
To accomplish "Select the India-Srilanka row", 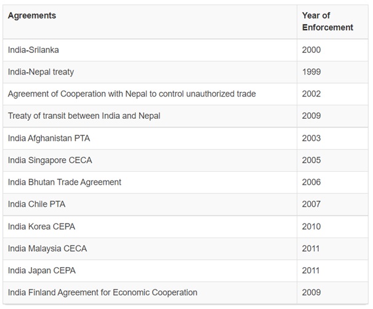I will (x=185, y=50).
